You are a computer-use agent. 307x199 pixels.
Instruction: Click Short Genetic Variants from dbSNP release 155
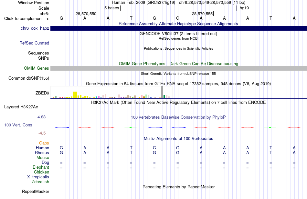pos(178,74)
